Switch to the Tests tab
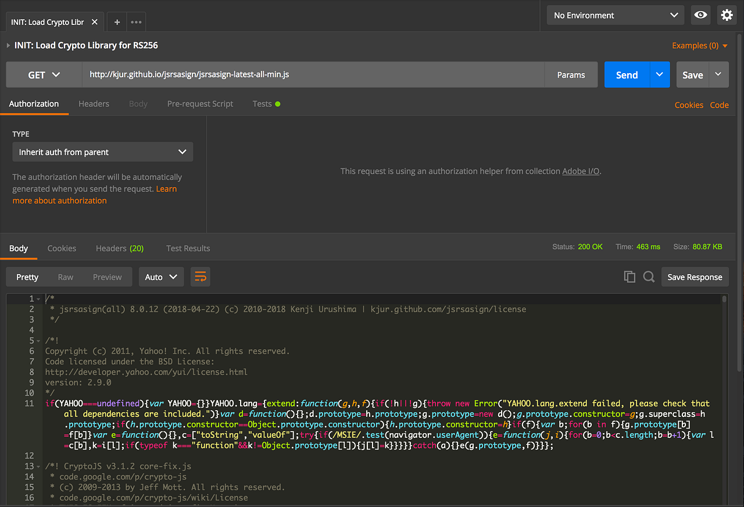This screenshot has width=744, height=507. click(x=262, y=104)
